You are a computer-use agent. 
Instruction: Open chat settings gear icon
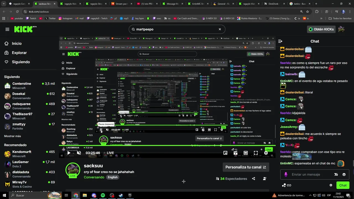pos(331,185)
